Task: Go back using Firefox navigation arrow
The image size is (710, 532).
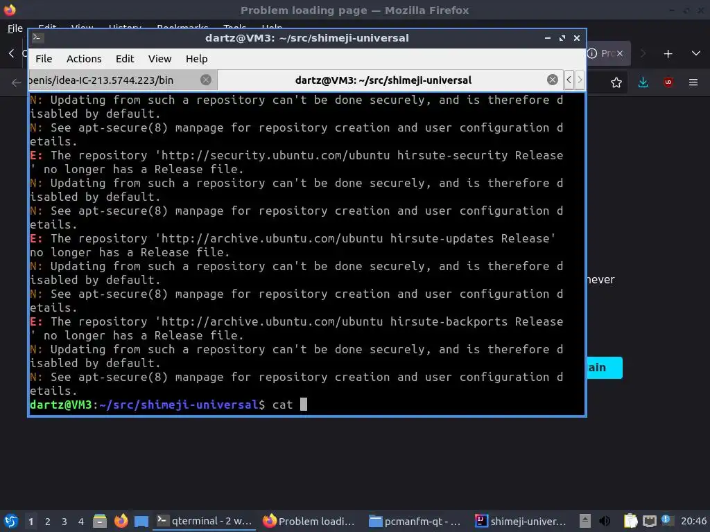Action: point(17,82)
